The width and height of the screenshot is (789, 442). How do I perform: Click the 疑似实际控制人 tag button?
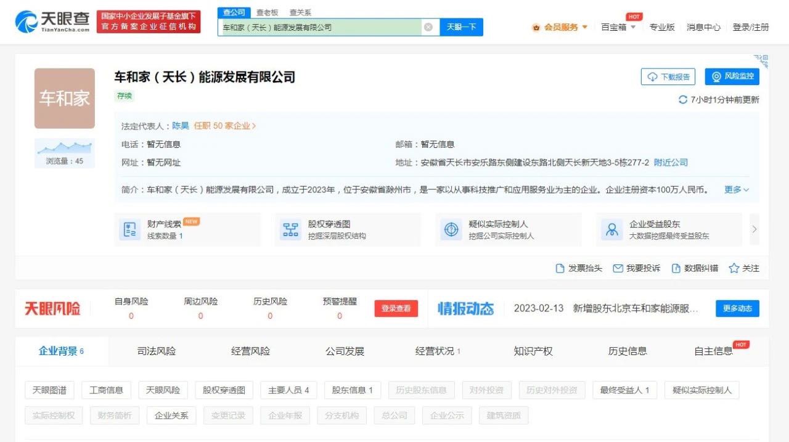pyautogui.click(x=702, y=390)
